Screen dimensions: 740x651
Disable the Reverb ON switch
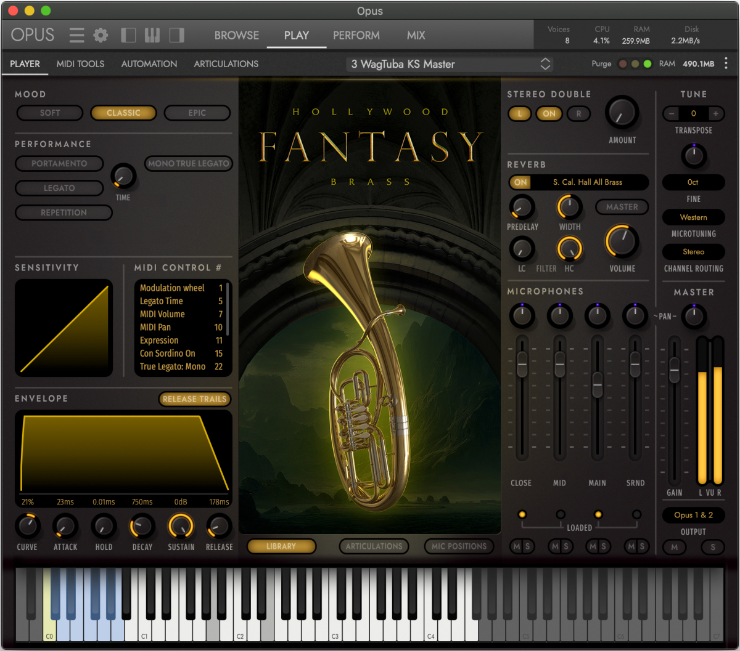coord(521,182)
